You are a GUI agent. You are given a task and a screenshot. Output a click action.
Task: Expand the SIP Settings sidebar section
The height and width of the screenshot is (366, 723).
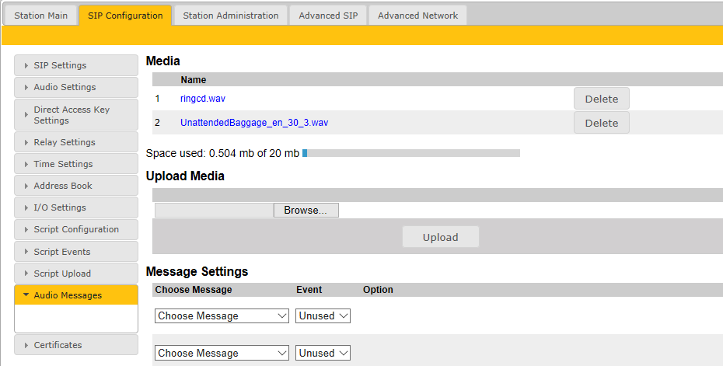point(76,65)
